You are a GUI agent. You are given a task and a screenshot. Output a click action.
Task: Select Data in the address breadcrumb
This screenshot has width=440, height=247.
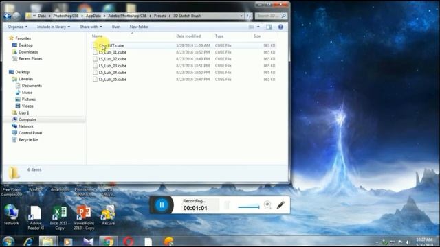point(42,16)
